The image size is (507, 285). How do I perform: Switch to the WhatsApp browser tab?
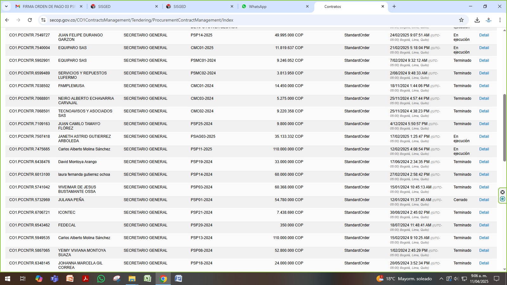click(x=273, y=6)
